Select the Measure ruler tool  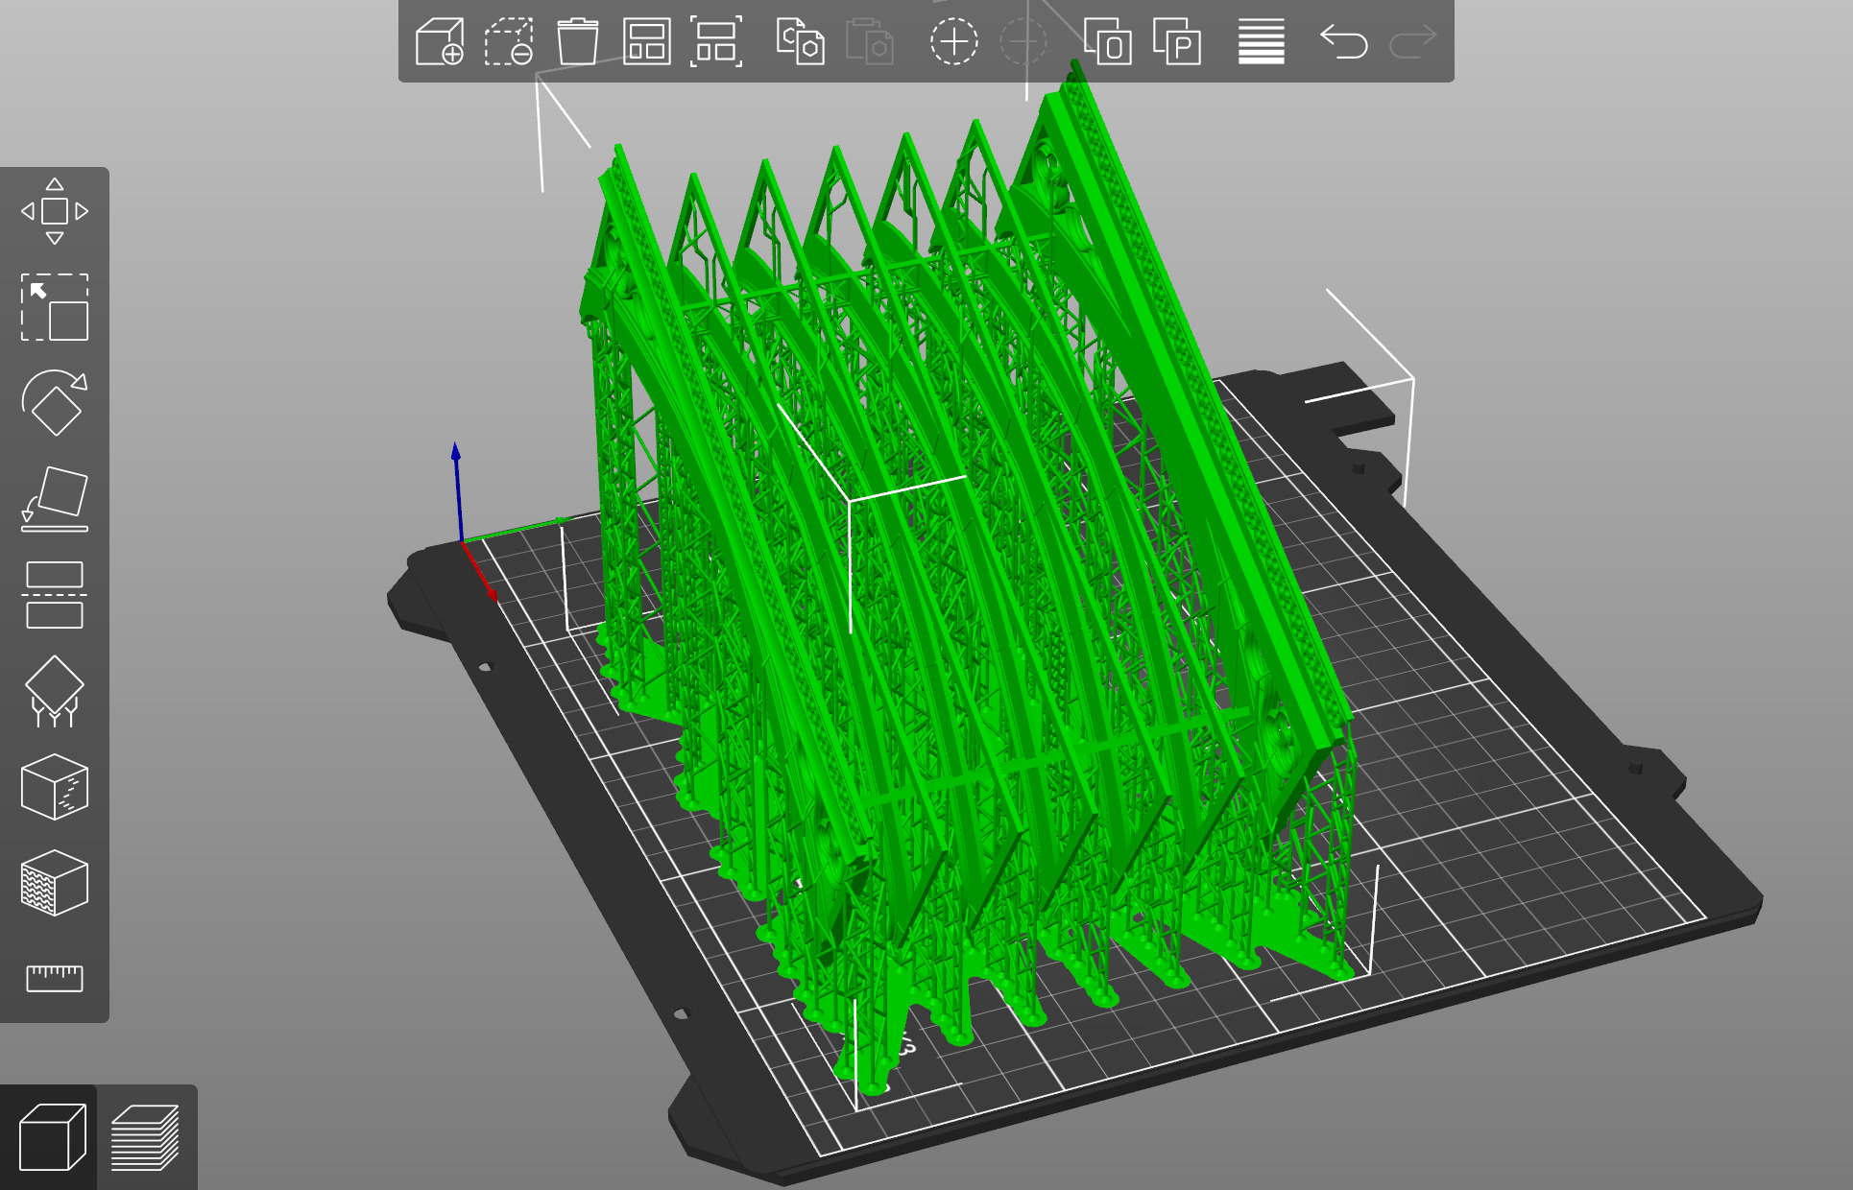(x=55, y=978)
